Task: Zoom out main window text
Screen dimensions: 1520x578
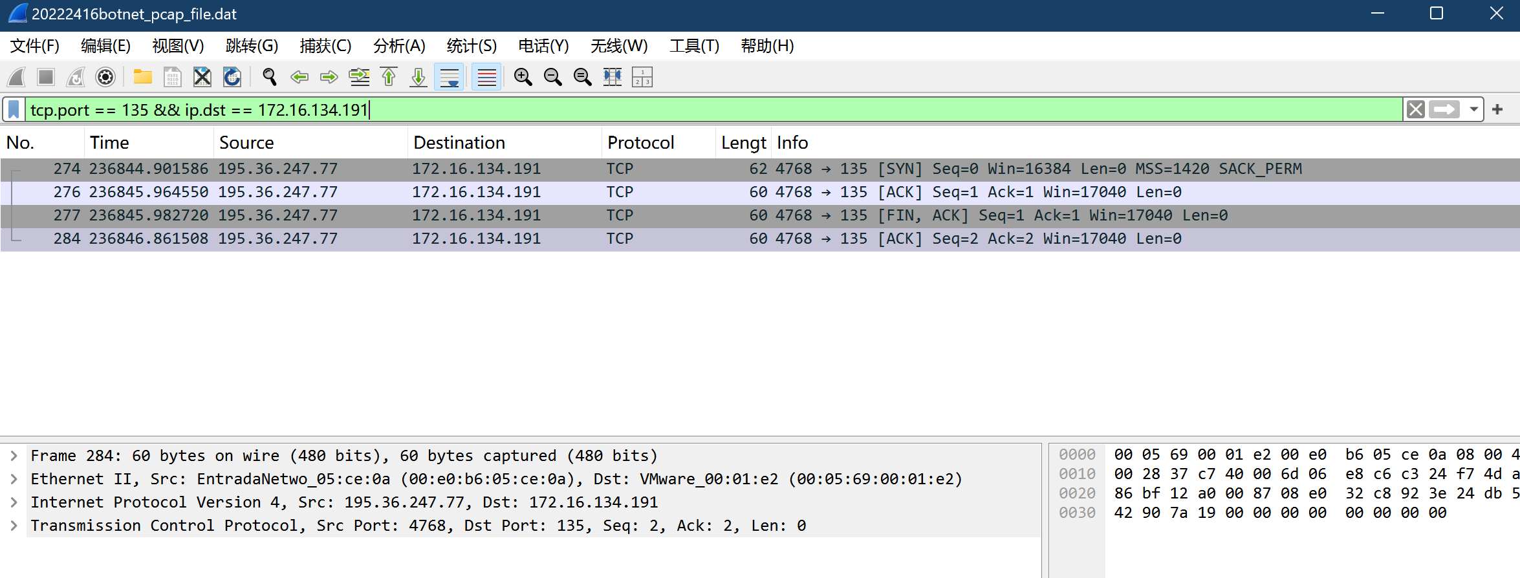Action: click(552, 77)
